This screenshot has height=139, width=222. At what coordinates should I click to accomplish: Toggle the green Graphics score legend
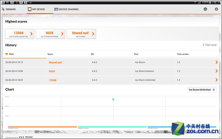click(x=112, y=127)
